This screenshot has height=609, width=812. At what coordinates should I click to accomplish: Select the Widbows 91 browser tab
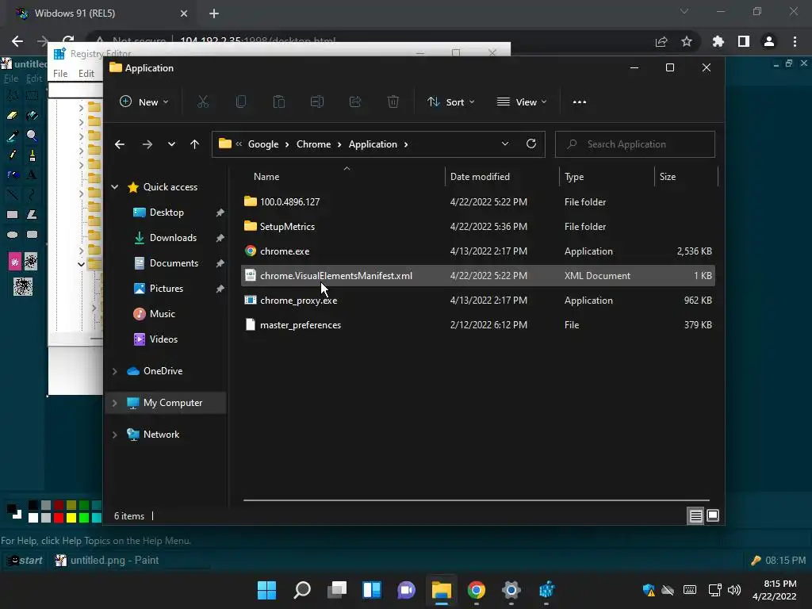pyautogui.click(x=101, y=13)
